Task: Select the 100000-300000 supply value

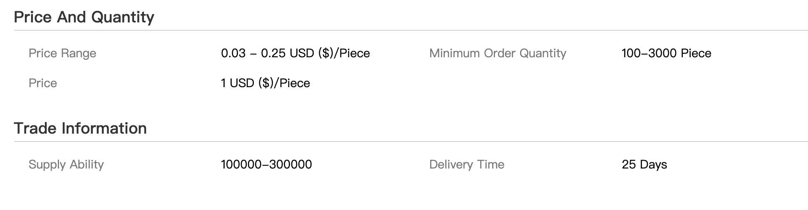Action: (266, 165)
